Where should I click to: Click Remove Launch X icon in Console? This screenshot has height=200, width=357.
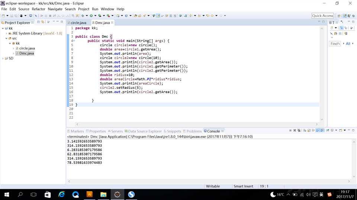coord(295,130)
